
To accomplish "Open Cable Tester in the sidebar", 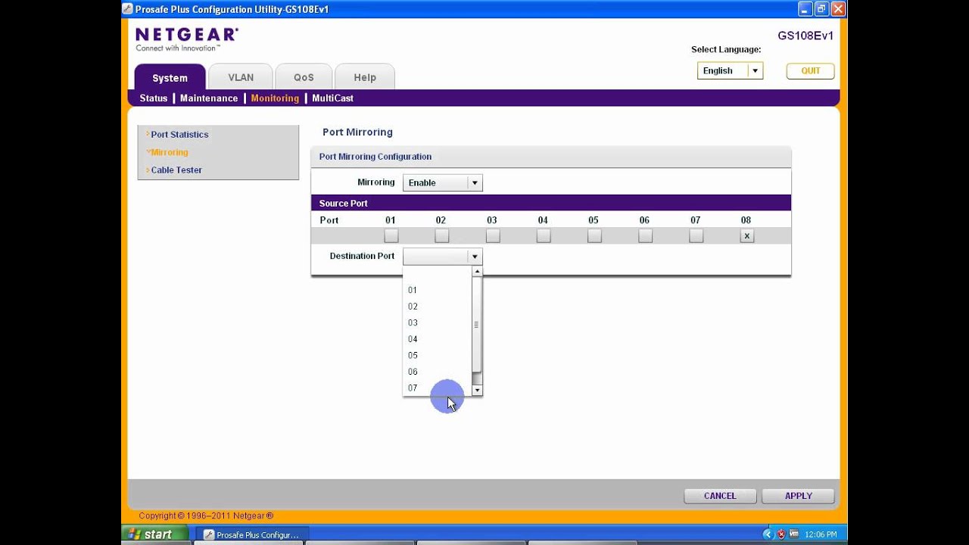I will [176, 170].
